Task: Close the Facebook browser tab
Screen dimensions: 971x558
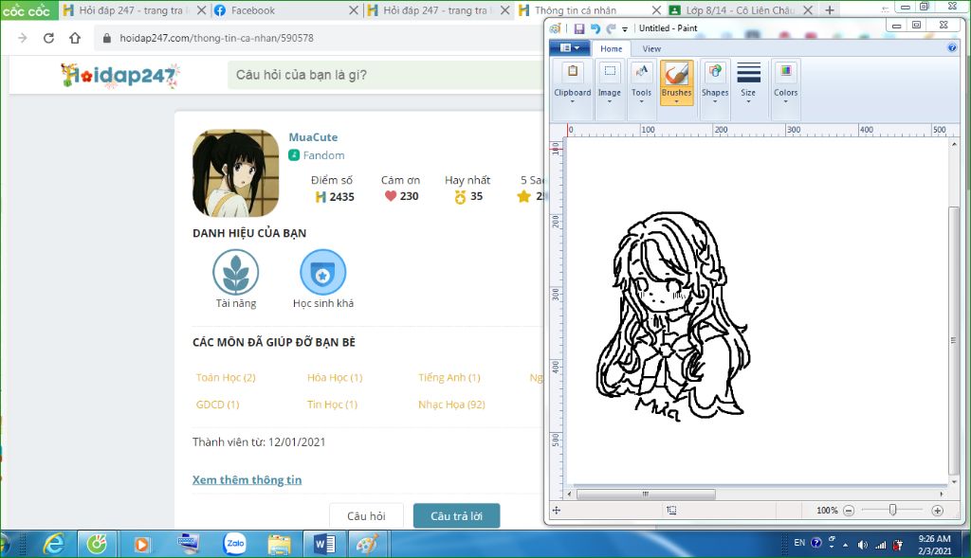Action: [x=353, y=9]
